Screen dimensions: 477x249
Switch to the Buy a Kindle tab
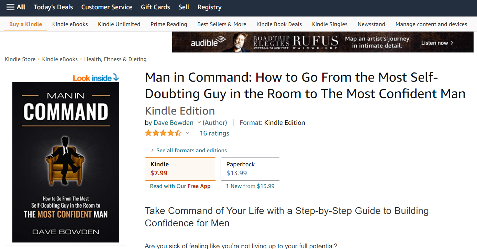(25, 24)
